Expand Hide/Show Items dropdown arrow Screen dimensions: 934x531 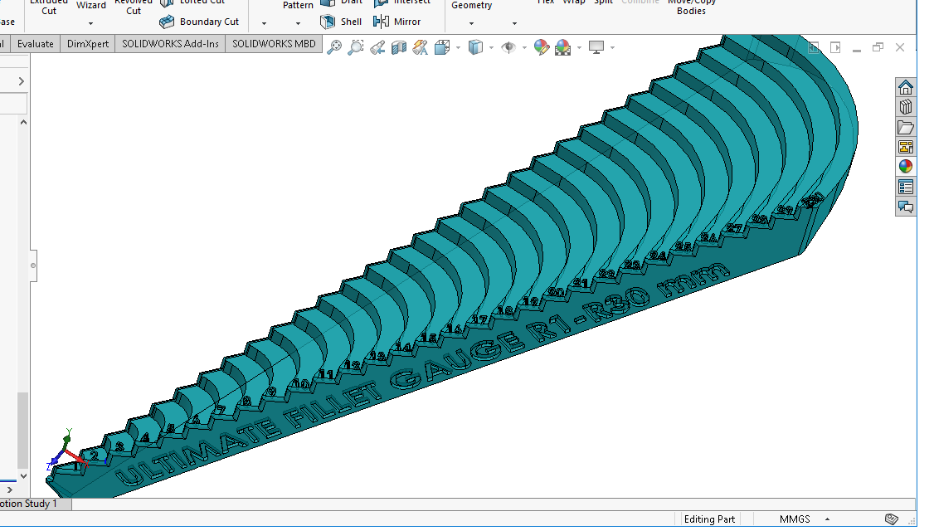[524, 47]
